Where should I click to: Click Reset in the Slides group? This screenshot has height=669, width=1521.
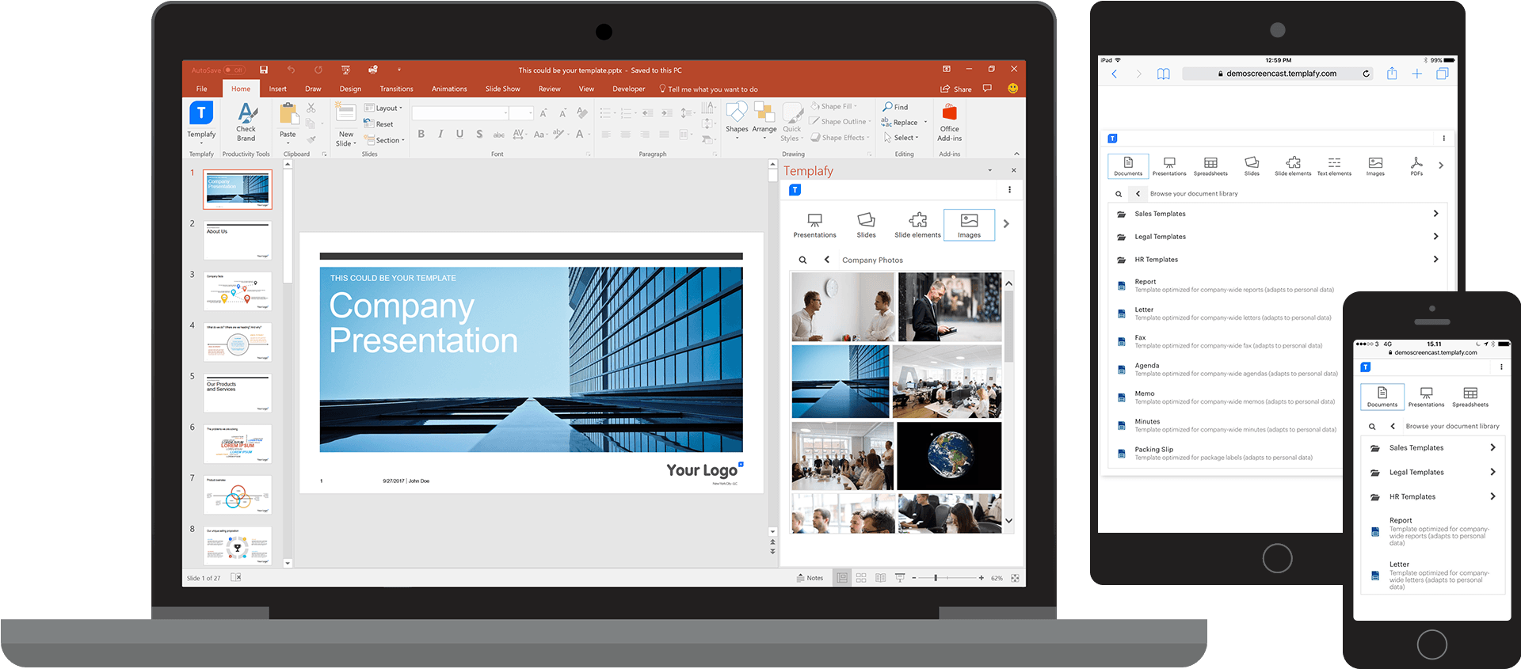coord(379,124)
